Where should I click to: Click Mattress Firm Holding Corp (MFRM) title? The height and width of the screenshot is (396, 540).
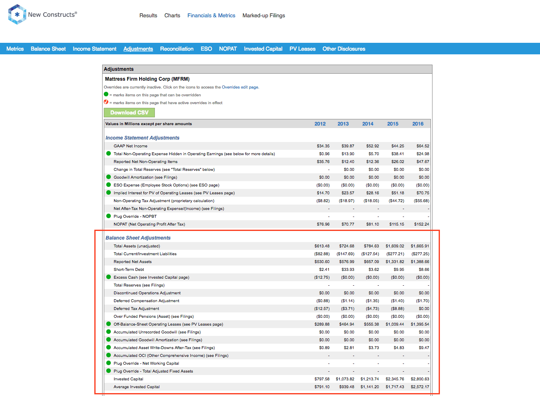coord(147,79)
